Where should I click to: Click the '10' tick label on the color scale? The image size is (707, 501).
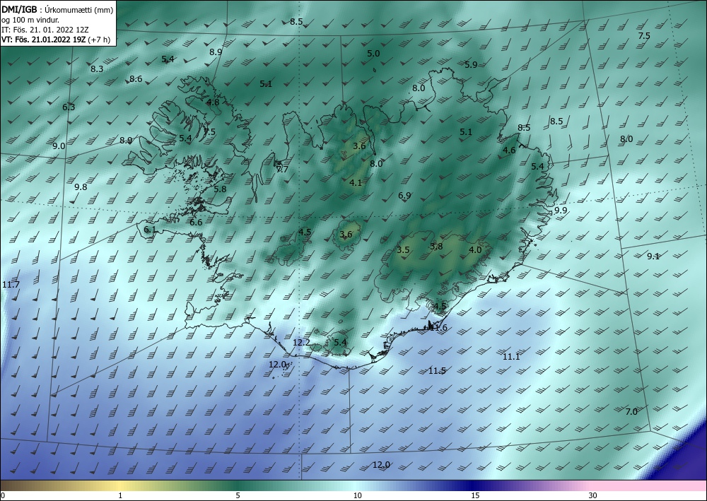coord(358,496)
